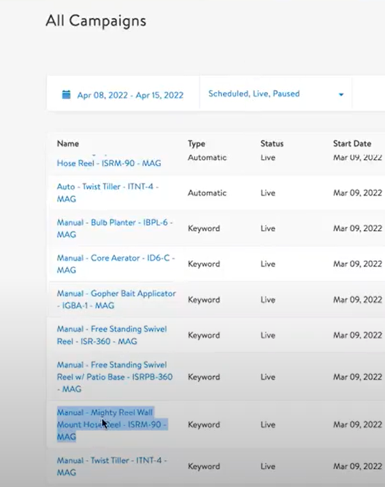Click Live status in Mighty Reel Wall Mount row

click(x=268, y=424)
